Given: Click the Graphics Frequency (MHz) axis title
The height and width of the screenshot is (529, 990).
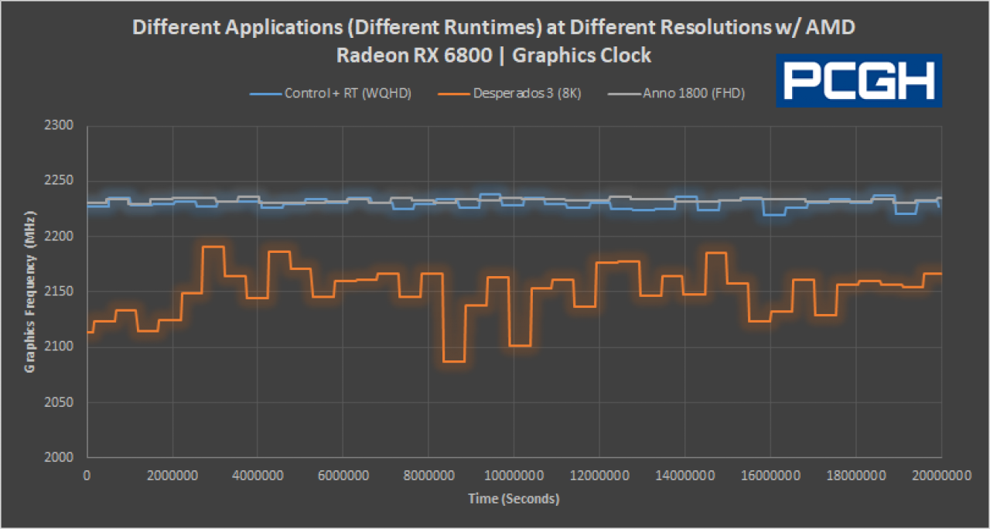Looking at the screenshot, I should tap(30, 292).
